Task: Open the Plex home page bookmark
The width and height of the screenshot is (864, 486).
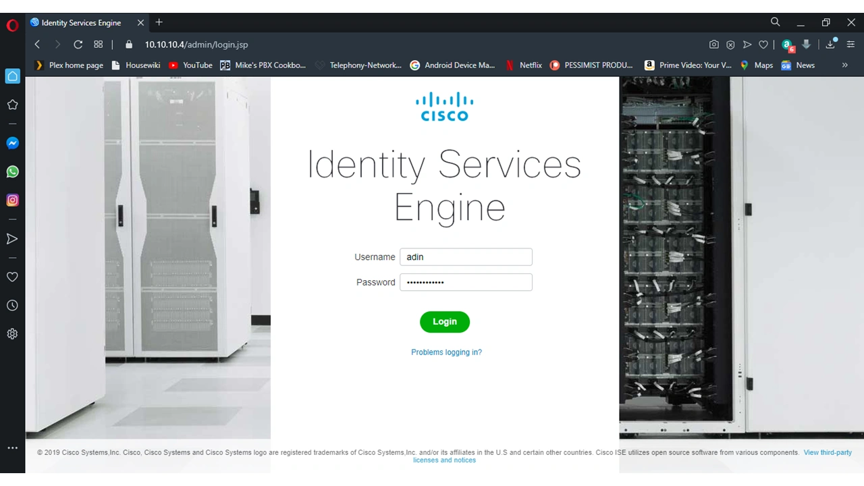Action: point(70,65)
